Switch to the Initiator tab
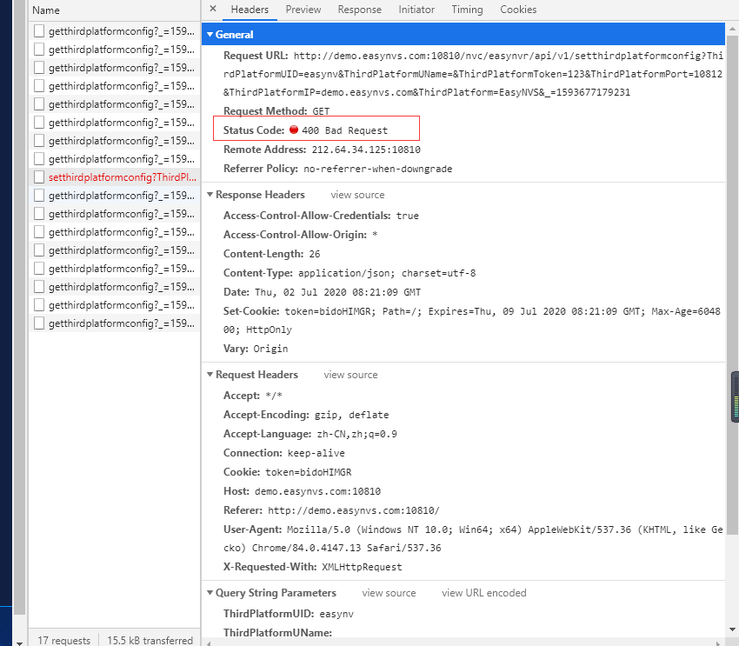 (x=416, y=10)
